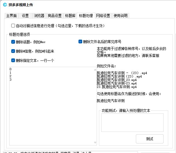
Task: Click the 例如文件名： label
Action: (x=106, y=66)
